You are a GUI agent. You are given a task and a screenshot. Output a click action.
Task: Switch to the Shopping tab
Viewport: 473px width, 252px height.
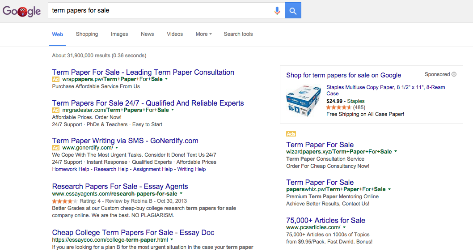[x=87, y=34]
